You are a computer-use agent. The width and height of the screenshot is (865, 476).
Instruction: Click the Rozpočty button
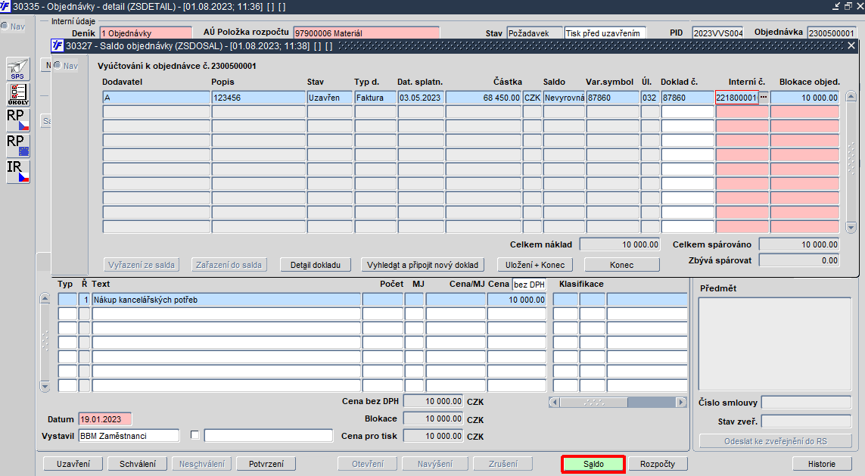658,464
